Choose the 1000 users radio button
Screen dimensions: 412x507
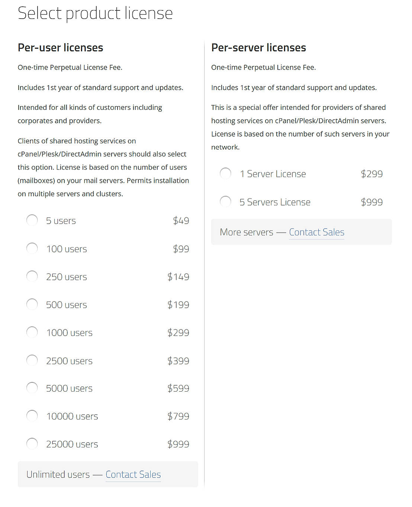pos(32,332)
